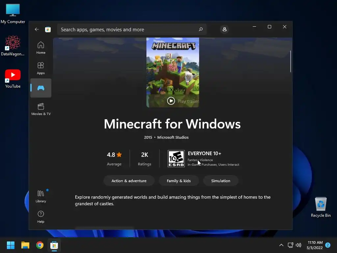Close the Microsoft Store window
The height and width of the screenshot is (253, 337).
(x=285, y=27)
